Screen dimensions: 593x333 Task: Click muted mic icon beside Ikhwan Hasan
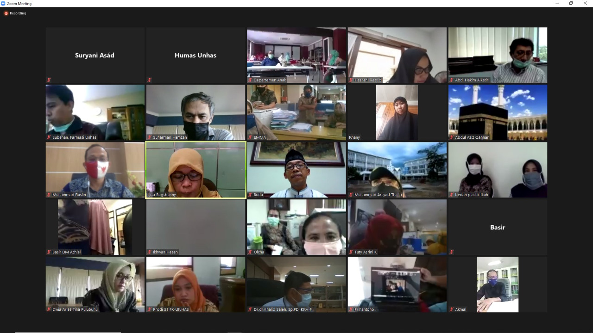[x=149, y=252]
